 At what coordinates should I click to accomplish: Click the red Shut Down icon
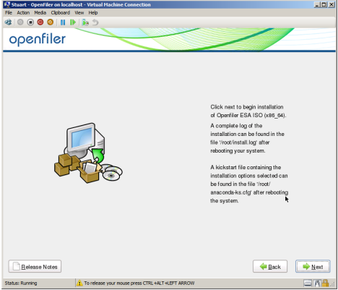click(40, 22)
